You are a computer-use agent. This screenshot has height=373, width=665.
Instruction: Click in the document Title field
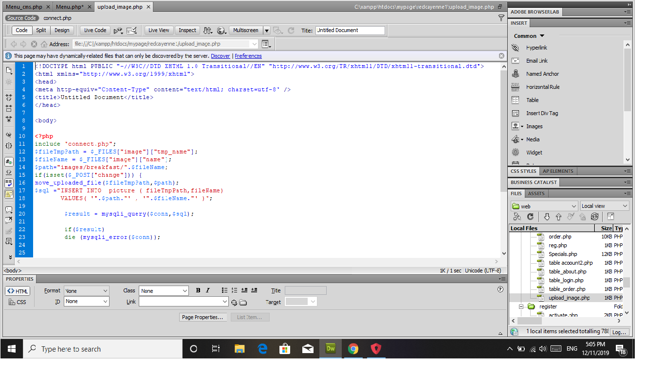pyautogui.click(x=350, y=30)
